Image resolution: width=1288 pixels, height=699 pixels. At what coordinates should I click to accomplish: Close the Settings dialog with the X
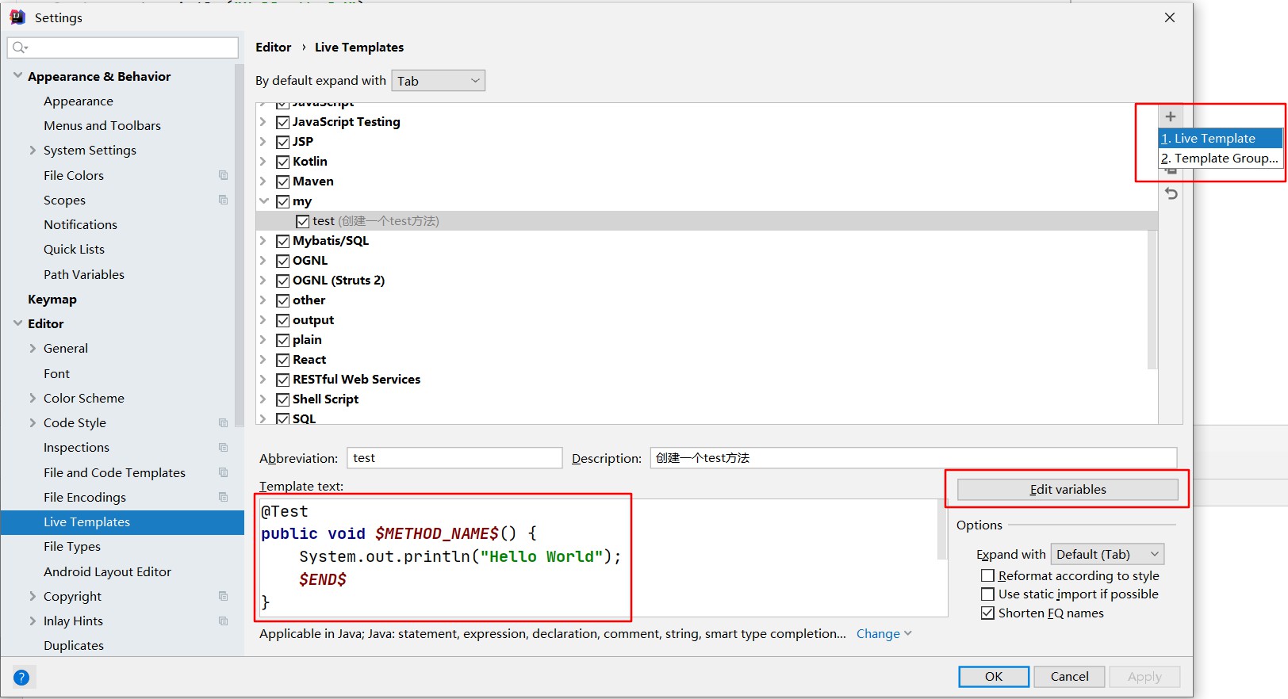coord(1169,17)
